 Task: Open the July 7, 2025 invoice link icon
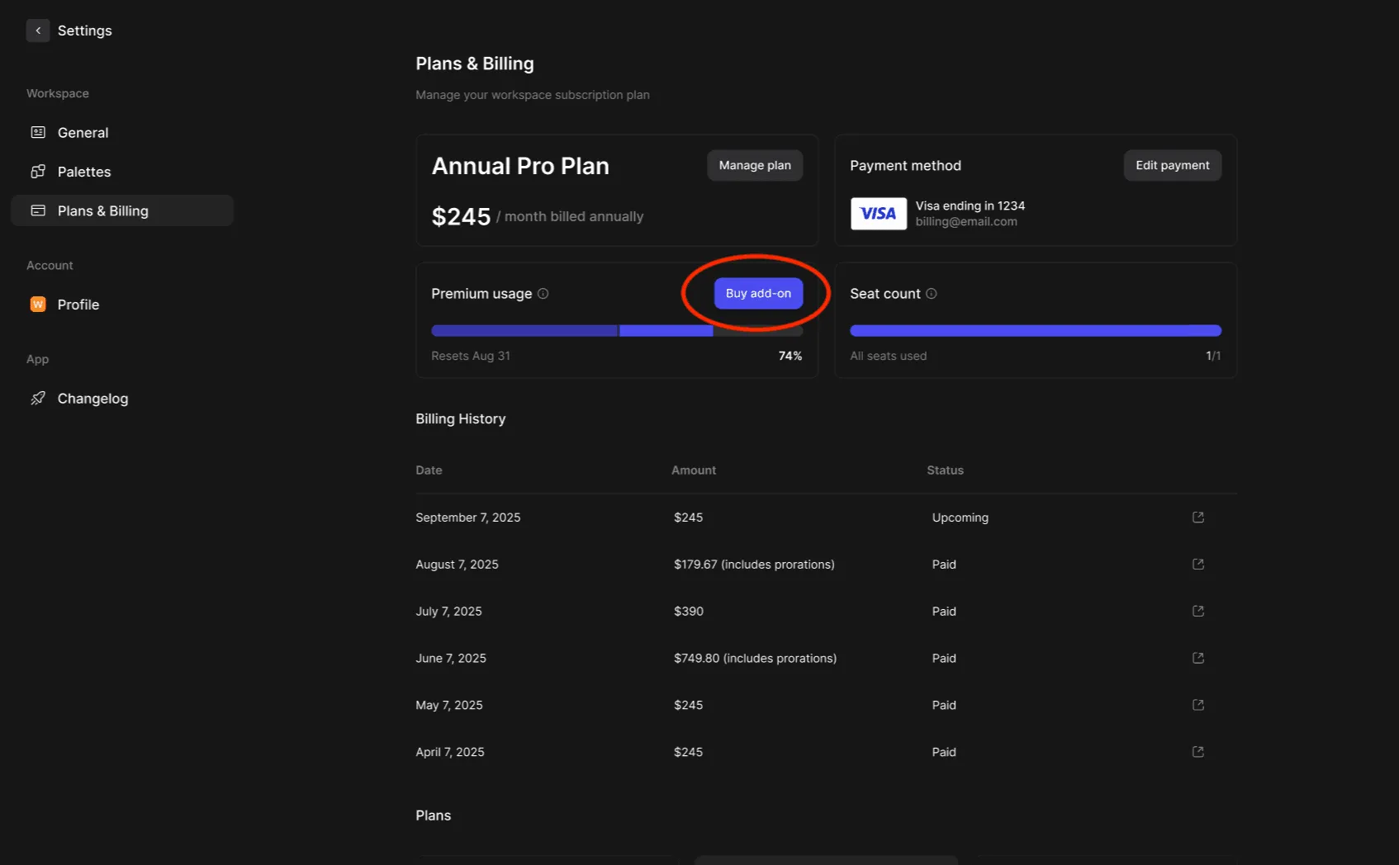(1198, 612)
